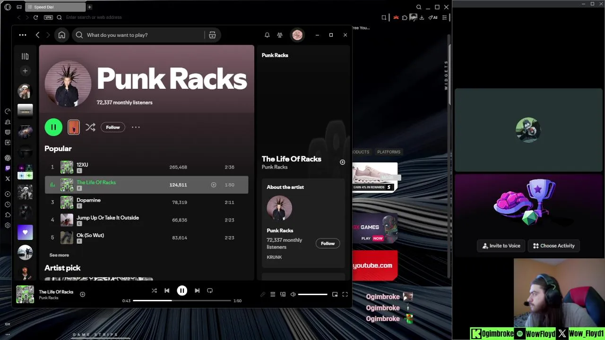Add song to Liked Songs in right panel

click(342, 162)
